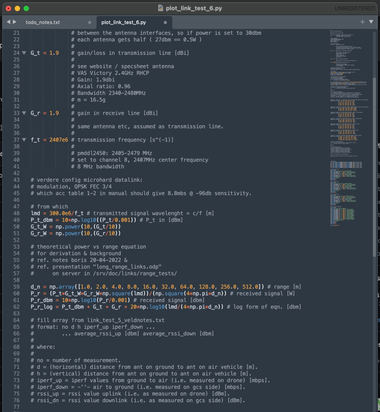Click the tab history forward arrow
This screenshot has width=380, height=412.
coord(15,22)
